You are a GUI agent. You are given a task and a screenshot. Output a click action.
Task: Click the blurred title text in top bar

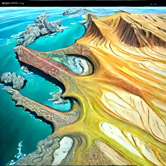pyautogui.click(x=13, y=3)
